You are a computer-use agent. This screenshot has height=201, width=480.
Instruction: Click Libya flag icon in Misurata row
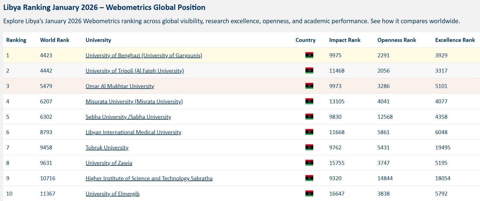pyautogui.click(x=309, y=101)
